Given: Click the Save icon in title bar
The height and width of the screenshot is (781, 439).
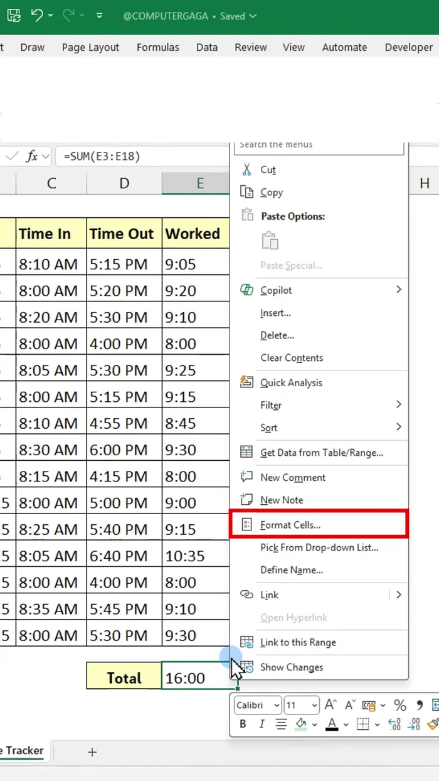Looking at the screenshot, I should tap(14, 16).
